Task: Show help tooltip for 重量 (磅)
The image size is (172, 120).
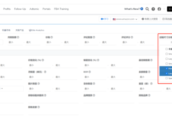Action: click(151, 84)
